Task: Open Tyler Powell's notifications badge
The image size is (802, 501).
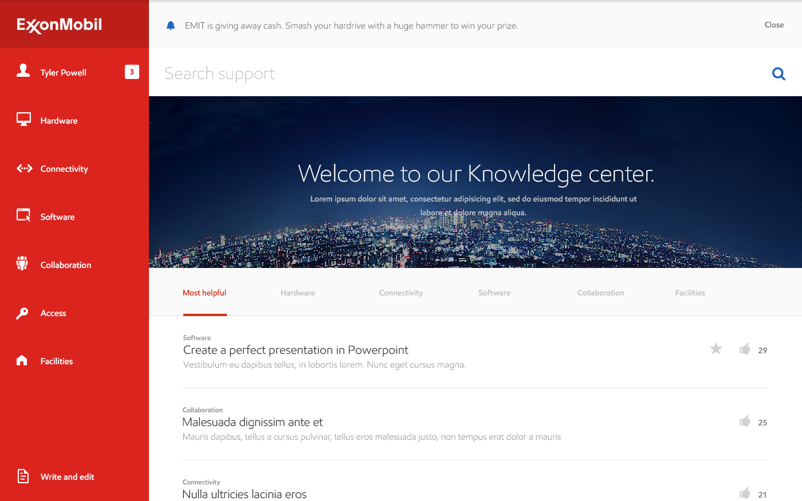Action: tap(132, 72)
